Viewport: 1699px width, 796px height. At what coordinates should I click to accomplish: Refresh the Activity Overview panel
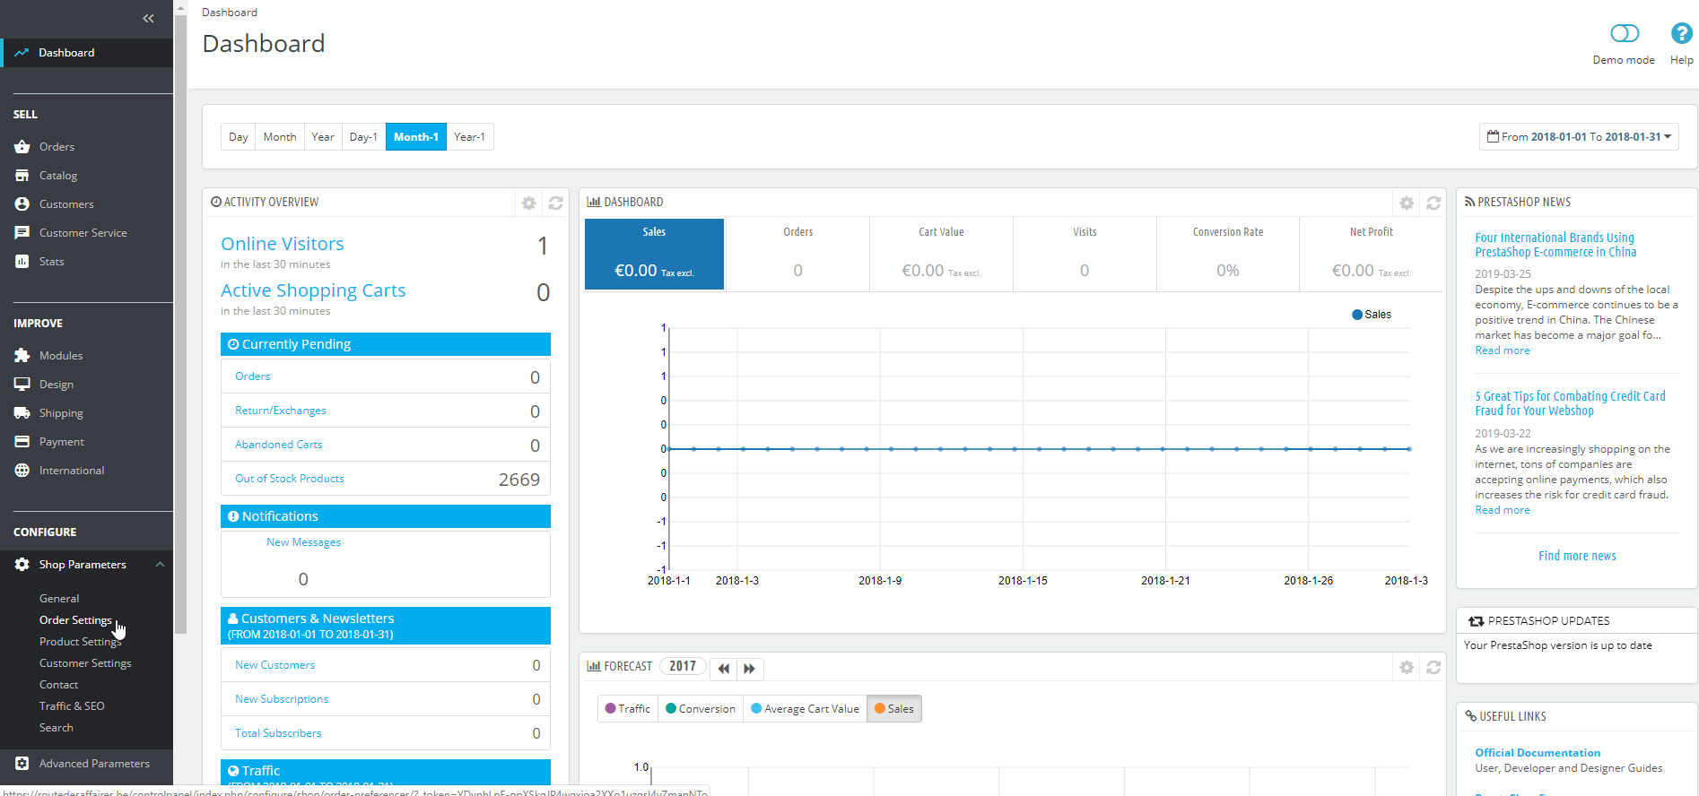pyautogui.click(x=556, y=203)
